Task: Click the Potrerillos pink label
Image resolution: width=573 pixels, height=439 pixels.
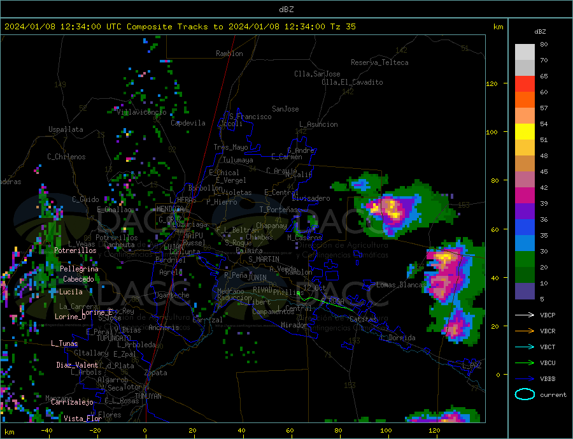Action: point(75,250)
